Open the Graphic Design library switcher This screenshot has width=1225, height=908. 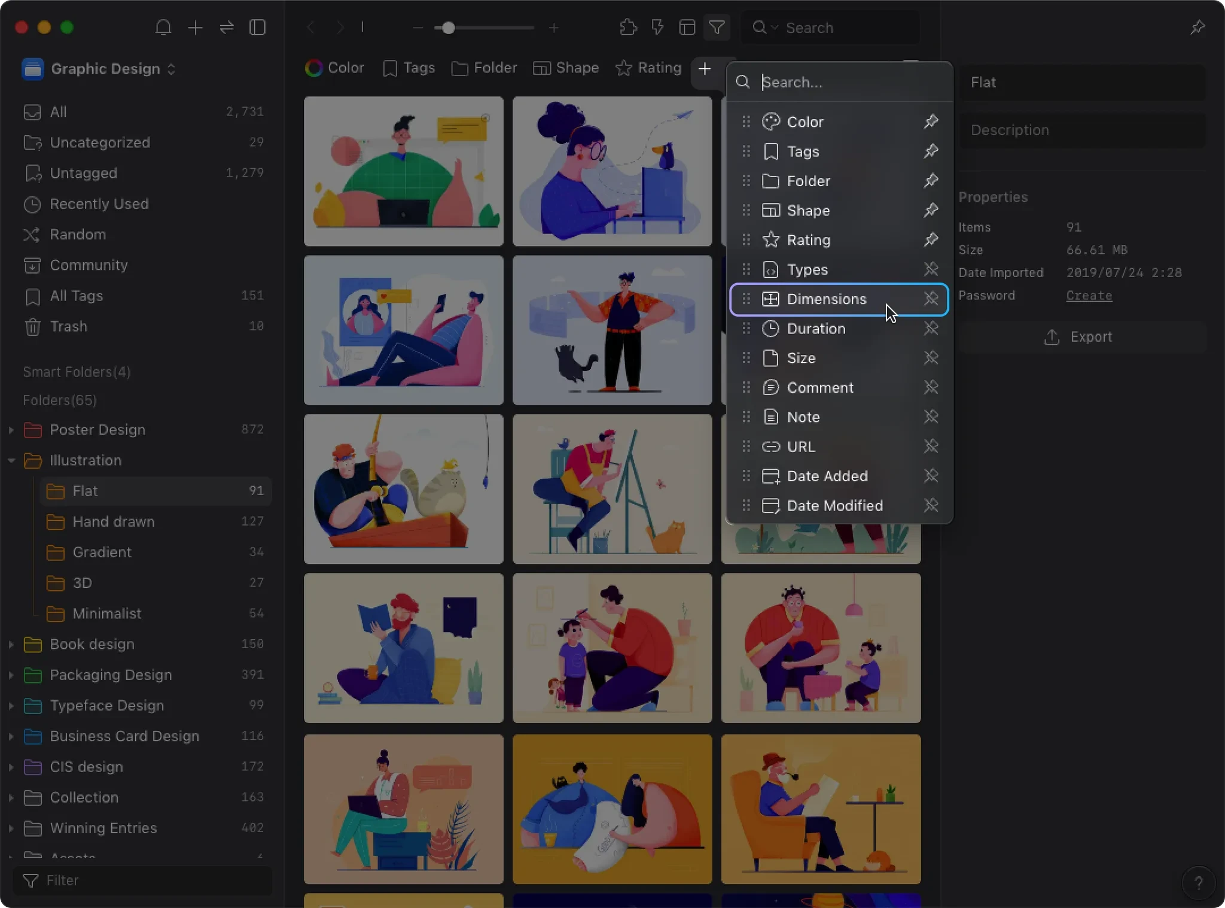pos(99,69)
